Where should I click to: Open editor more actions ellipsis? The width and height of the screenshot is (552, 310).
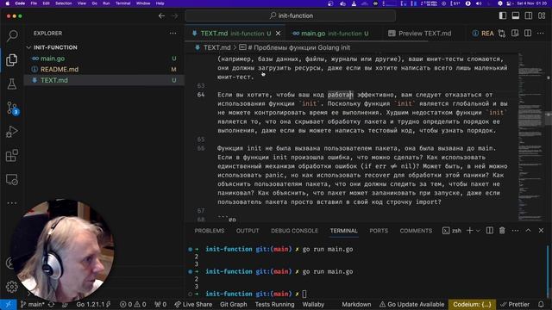(541, 34)
